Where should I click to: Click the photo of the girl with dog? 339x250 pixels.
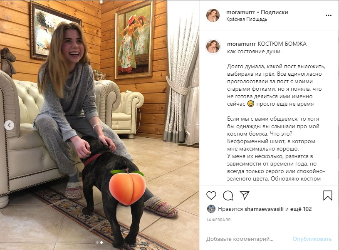click(x=100, y=125)
